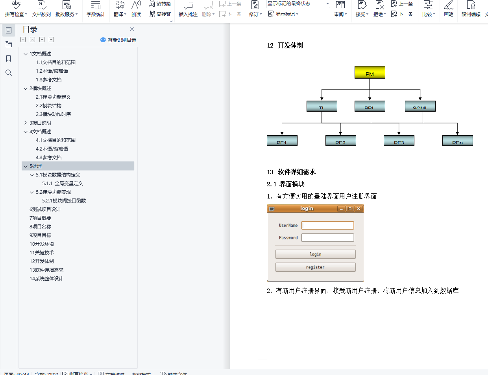
Task: Convert text with 简转繁
Action: click(x=160, y=14)
